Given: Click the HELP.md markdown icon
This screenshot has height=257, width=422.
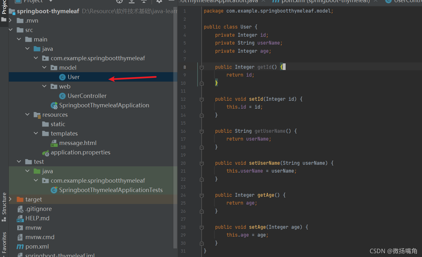Looking at the screenshot, I should click(x=20, y=218).
